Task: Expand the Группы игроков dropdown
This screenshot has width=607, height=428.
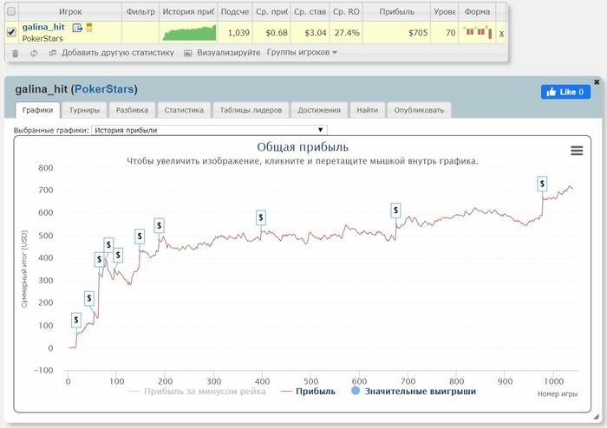Action: tap(302, 52)
